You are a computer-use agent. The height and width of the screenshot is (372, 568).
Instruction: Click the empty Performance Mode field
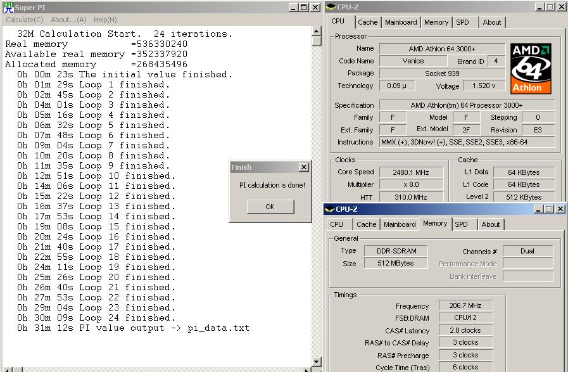pyautogui.click(x=528, y=264)
